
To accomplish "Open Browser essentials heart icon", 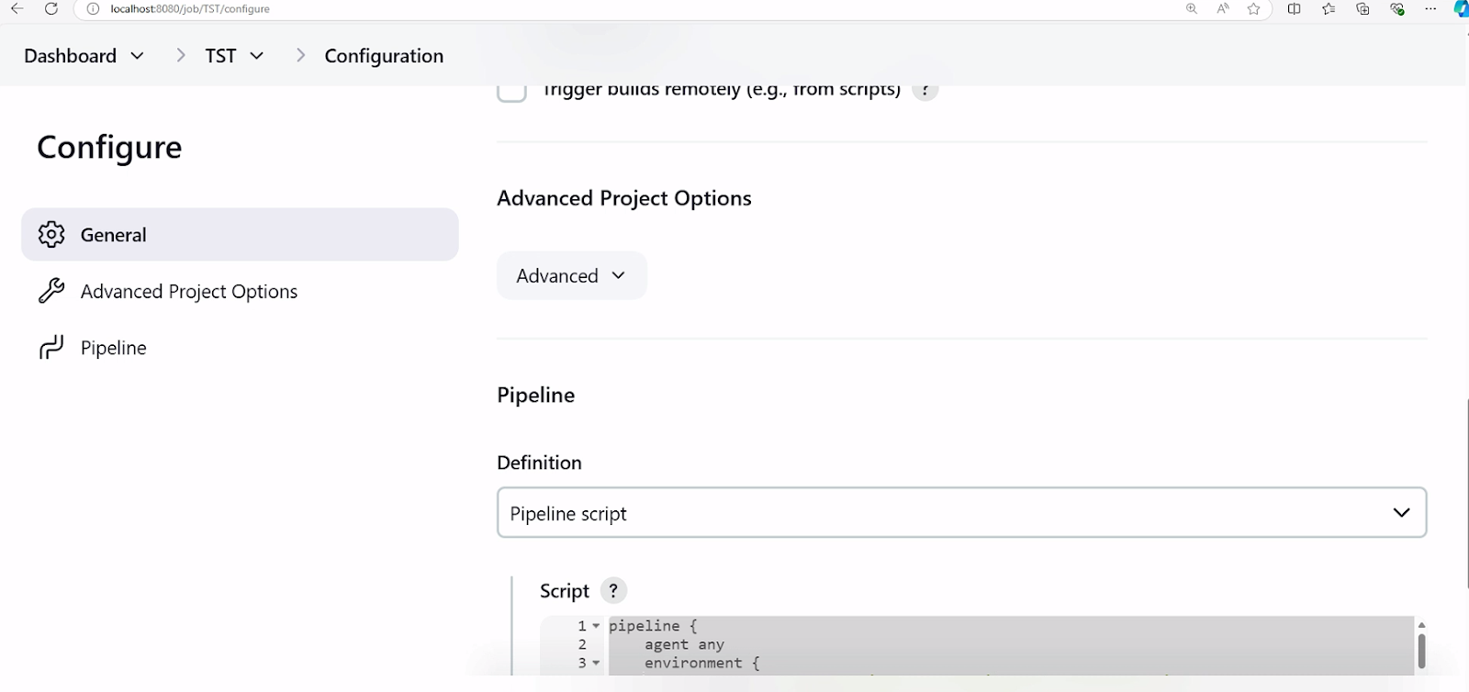I will pyautogui.click(x=1397, y=8).
